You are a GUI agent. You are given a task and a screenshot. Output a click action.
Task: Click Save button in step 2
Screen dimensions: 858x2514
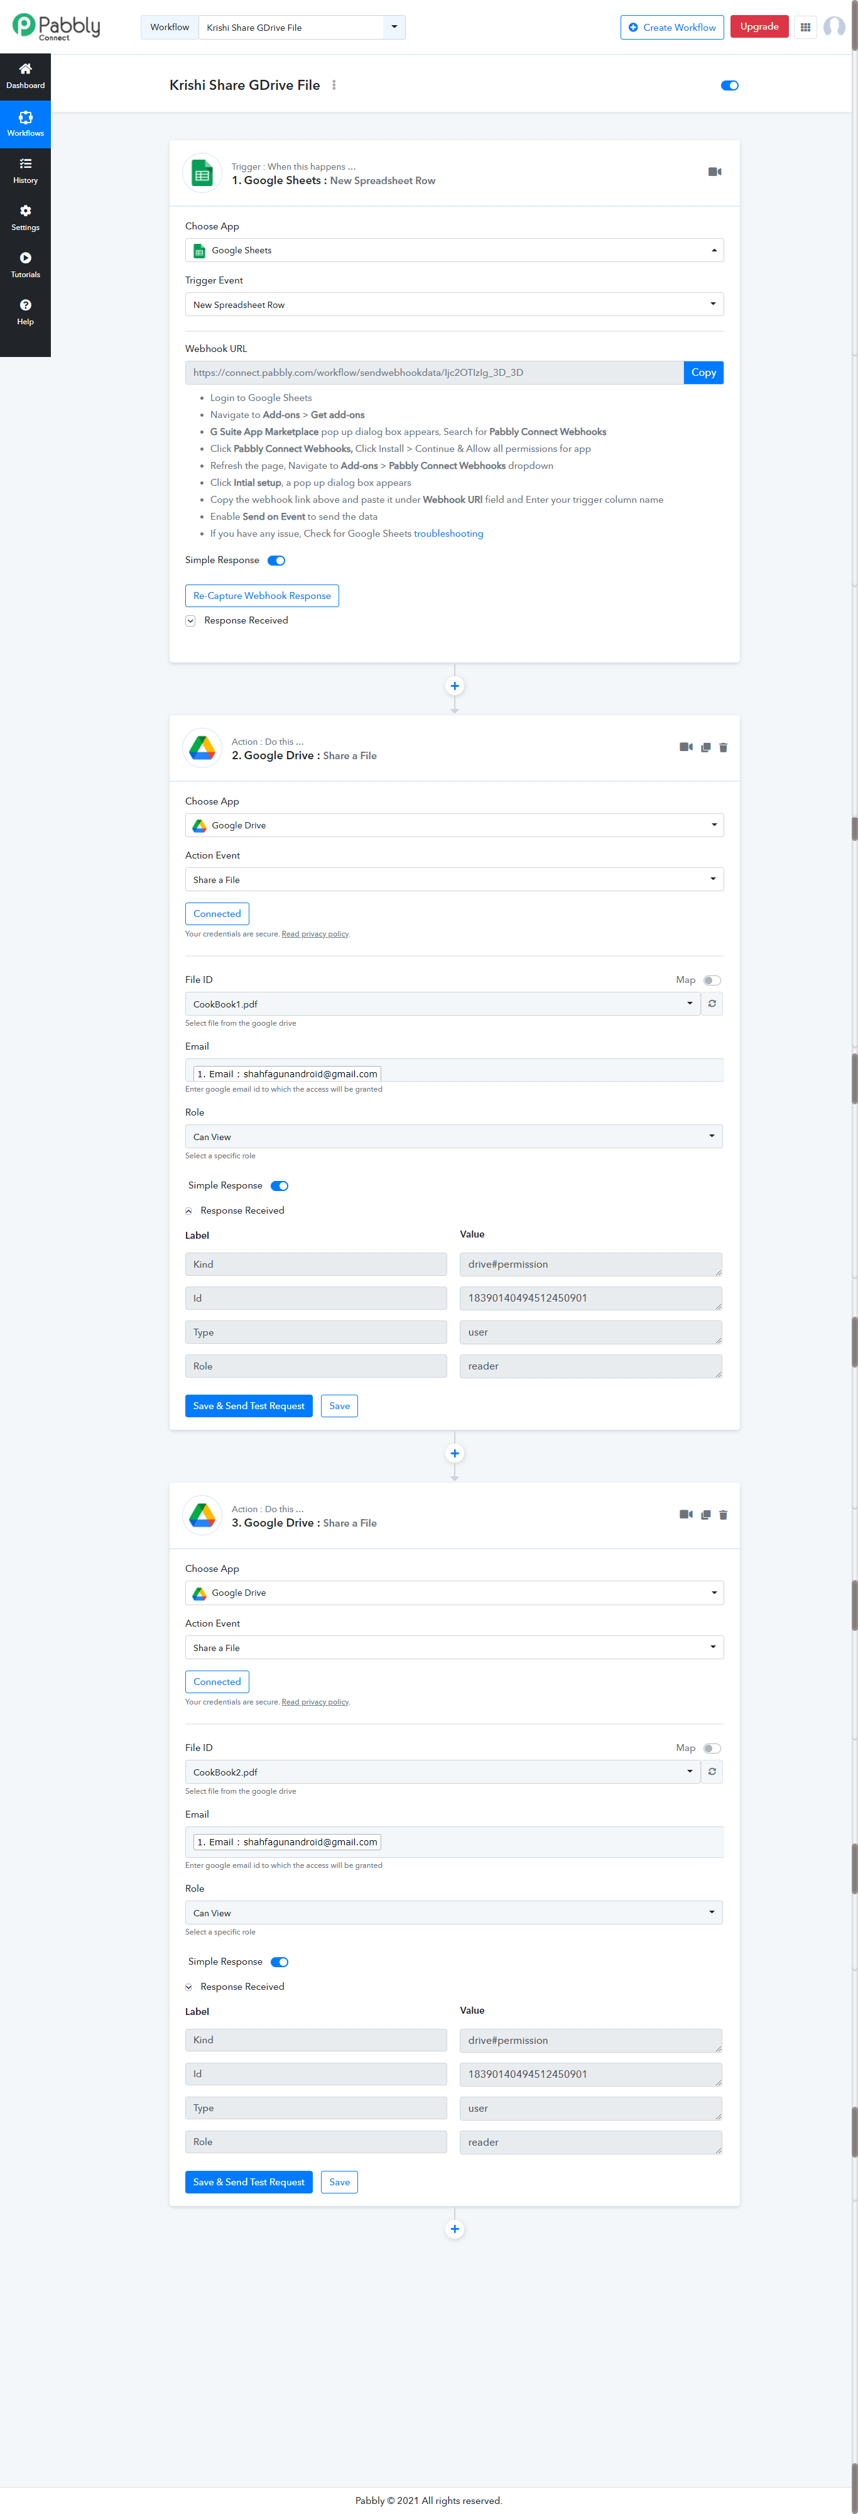tap(339, 1405)
